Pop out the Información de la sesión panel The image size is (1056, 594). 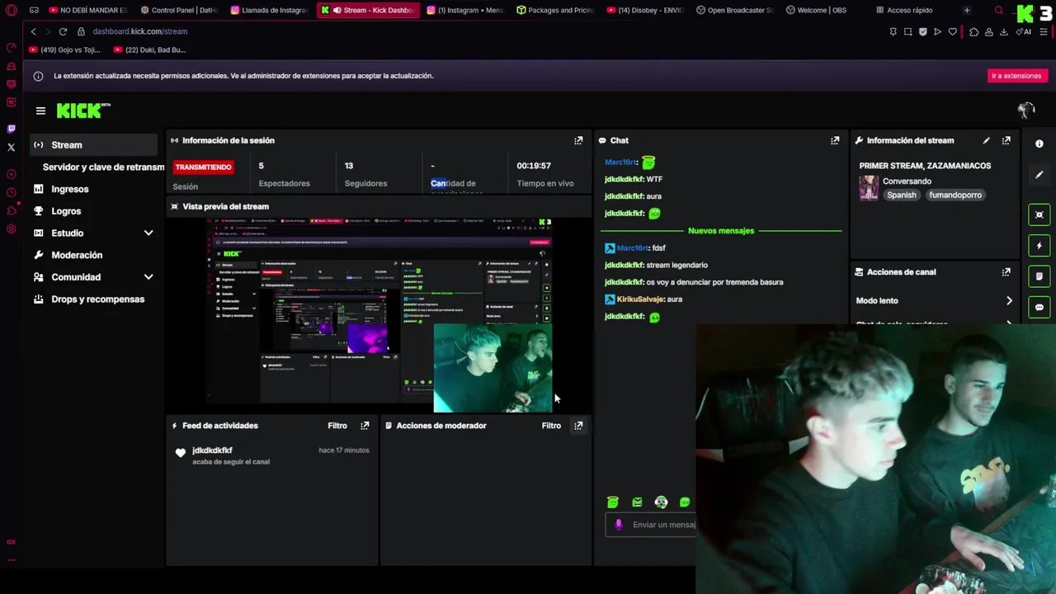click(578, 140)
